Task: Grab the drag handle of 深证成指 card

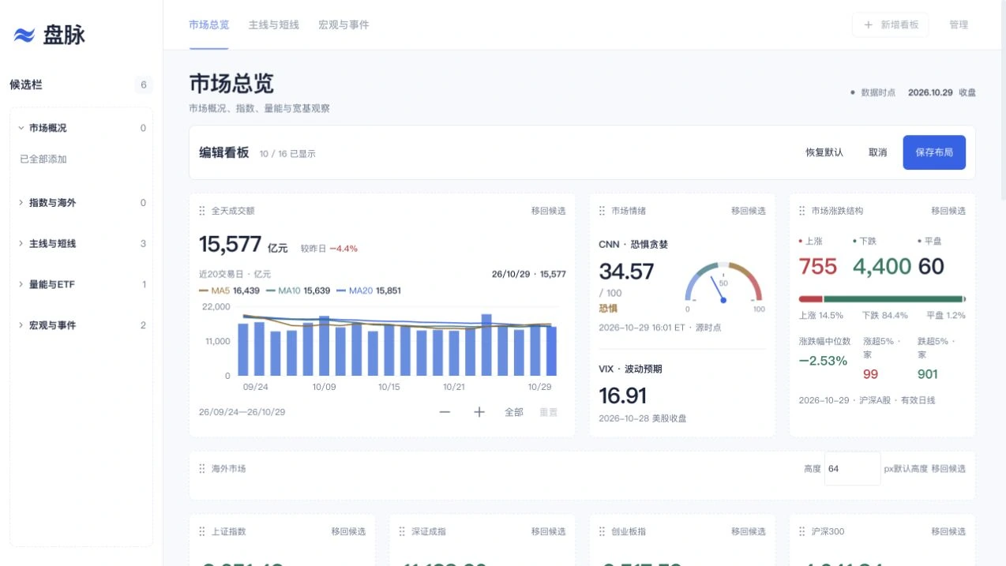Action: (402, 531)
